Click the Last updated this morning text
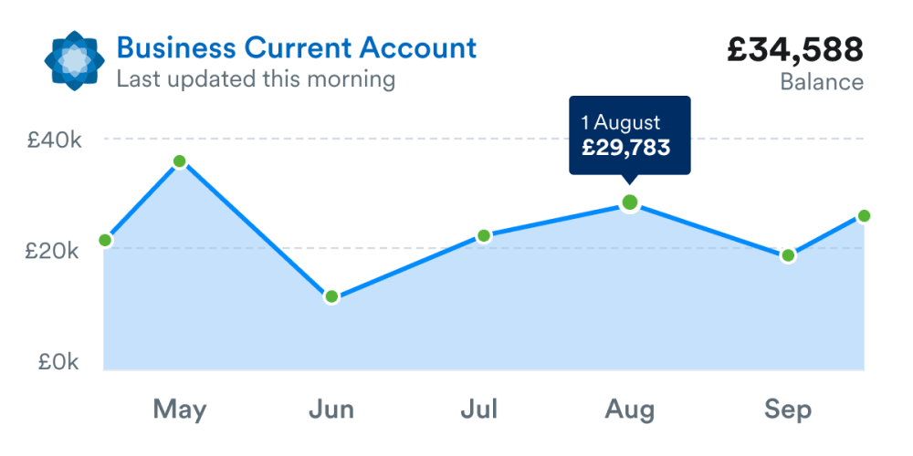 pyautogui.click(x=256, y=79)
